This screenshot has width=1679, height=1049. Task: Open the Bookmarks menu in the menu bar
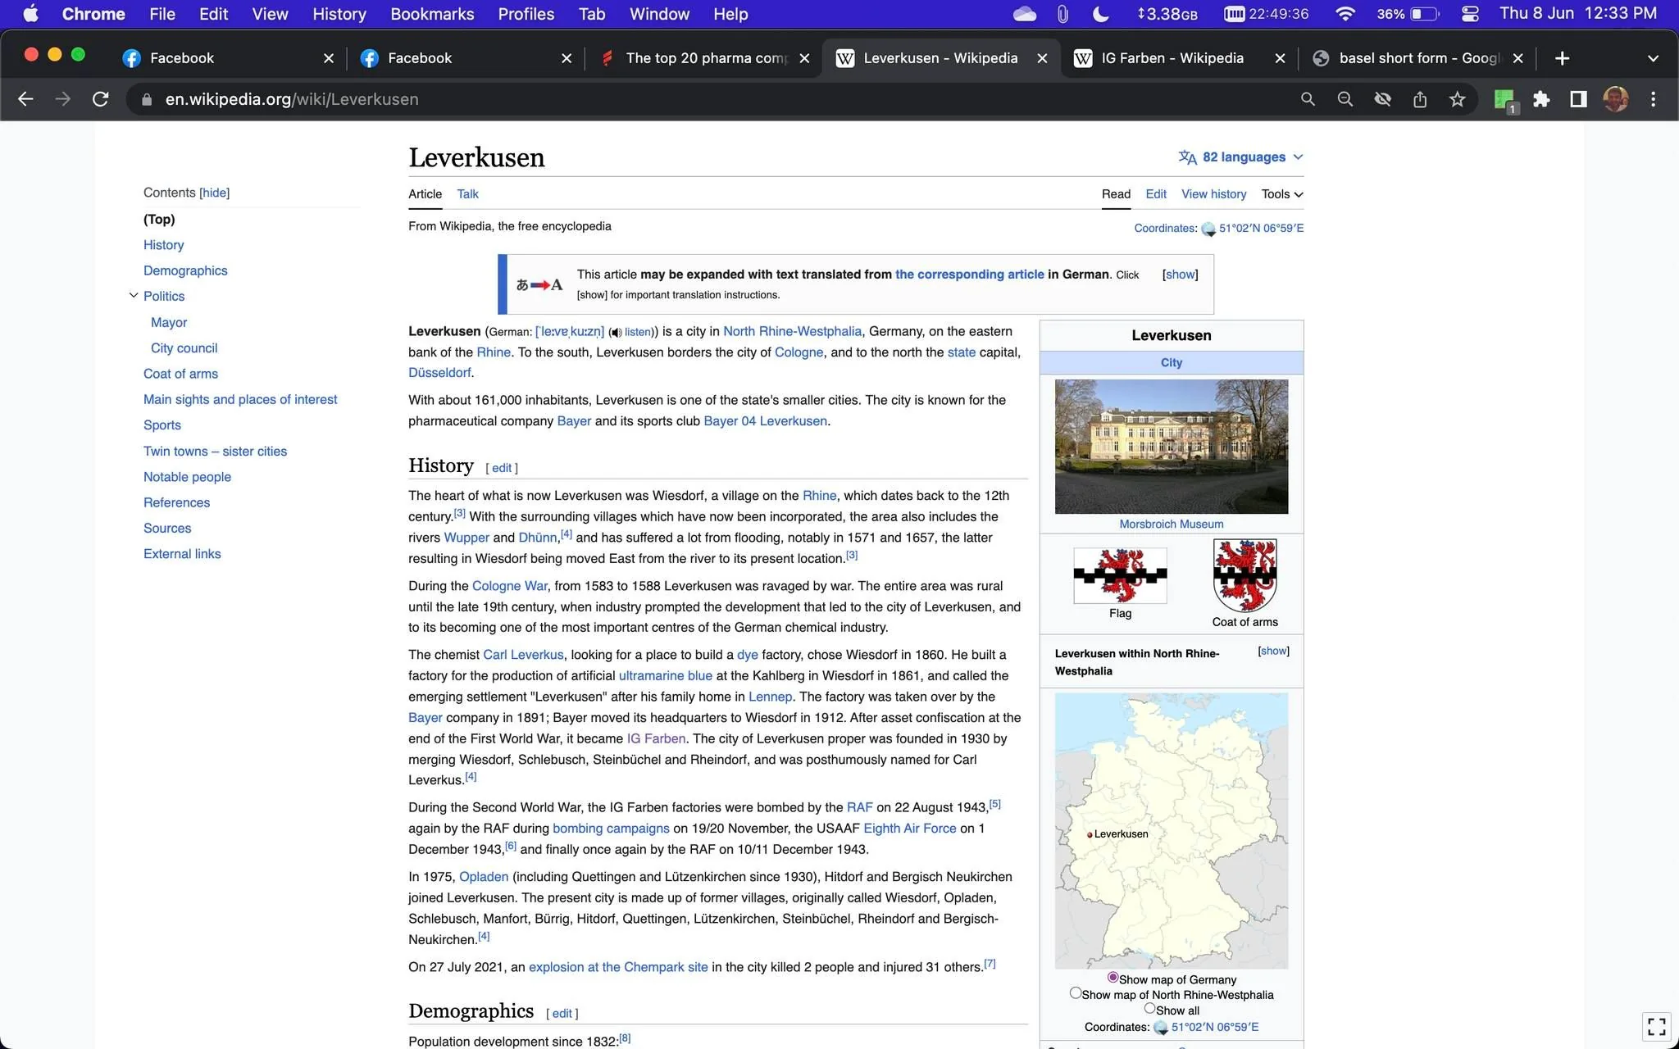[432, 14]
